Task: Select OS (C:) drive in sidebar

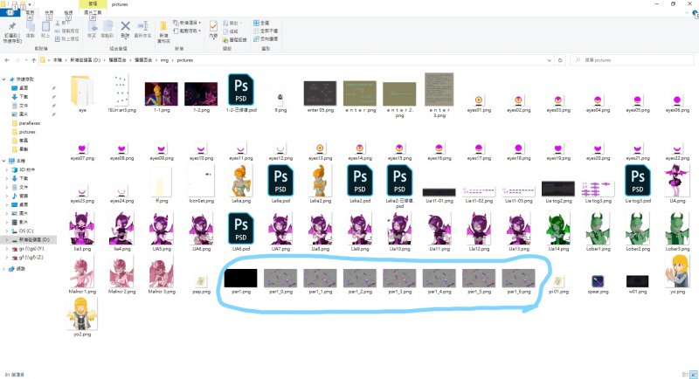Action: [x=26, y=231]
